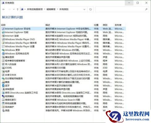The image size is (151, 123).
Task: Select the 系统维护 icon
Action: click(x=3, y=107)
